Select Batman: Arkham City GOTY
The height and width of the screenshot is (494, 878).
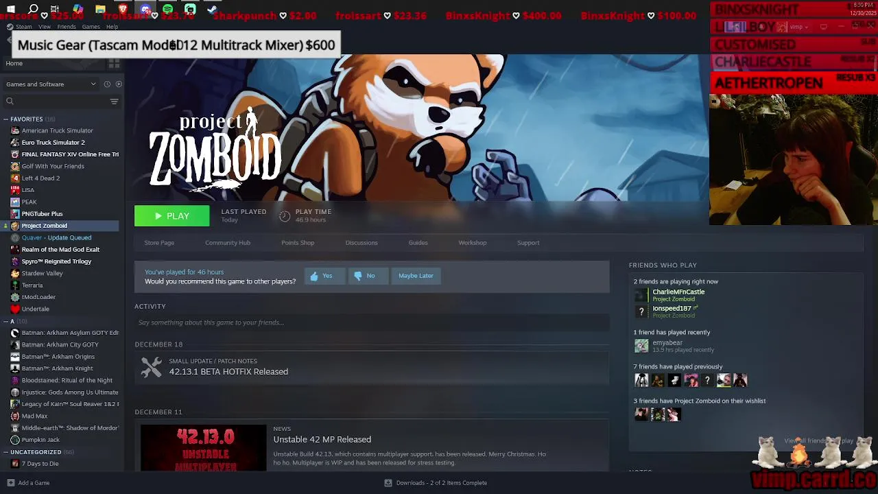(60, 344)
